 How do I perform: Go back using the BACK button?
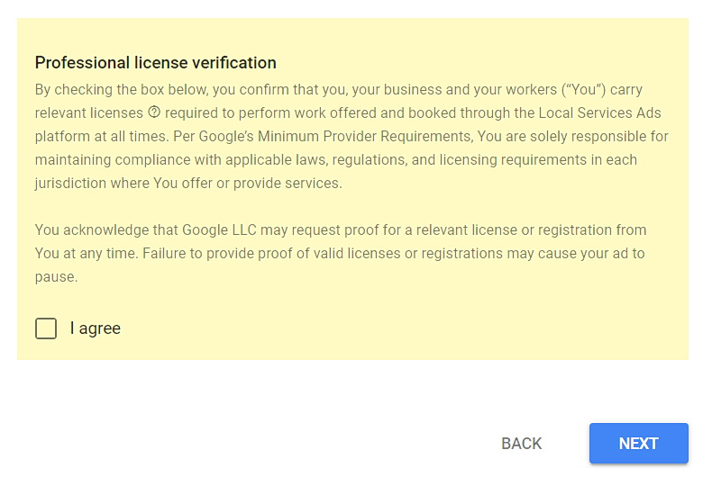[521, 444]
